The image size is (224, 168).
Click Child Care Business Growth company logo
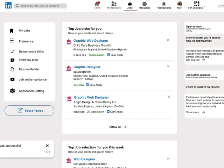(69, 42)
